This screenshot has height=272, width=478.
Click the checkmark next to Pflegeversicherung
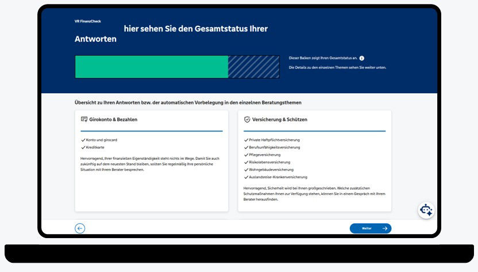pyautogui.click(x=246, y=155)
